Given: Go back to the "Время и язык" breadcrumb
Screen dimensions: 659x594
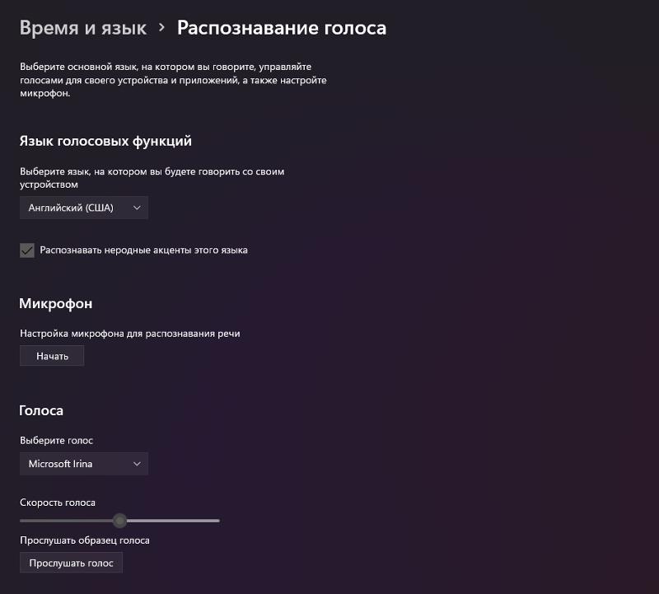Looking at the screenshot, I should pos(82,28).
